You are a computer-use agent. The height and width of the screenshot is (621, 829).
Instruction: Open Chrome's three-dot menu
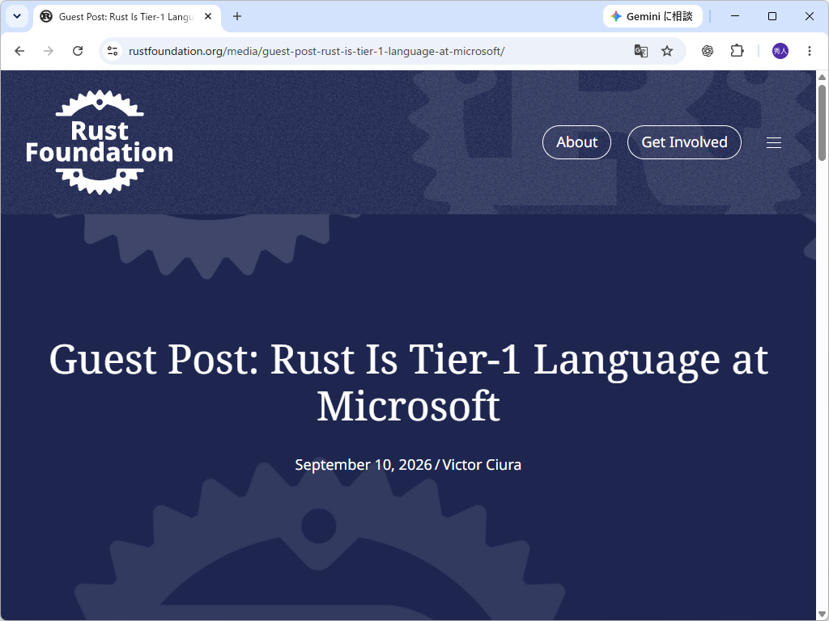[x=810, y=51]
